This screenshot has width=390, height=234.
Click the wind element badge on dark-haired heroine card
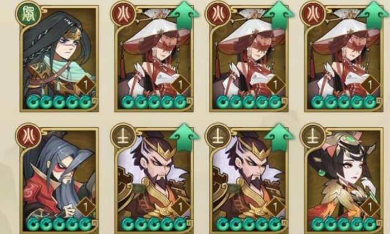point(28,14)
